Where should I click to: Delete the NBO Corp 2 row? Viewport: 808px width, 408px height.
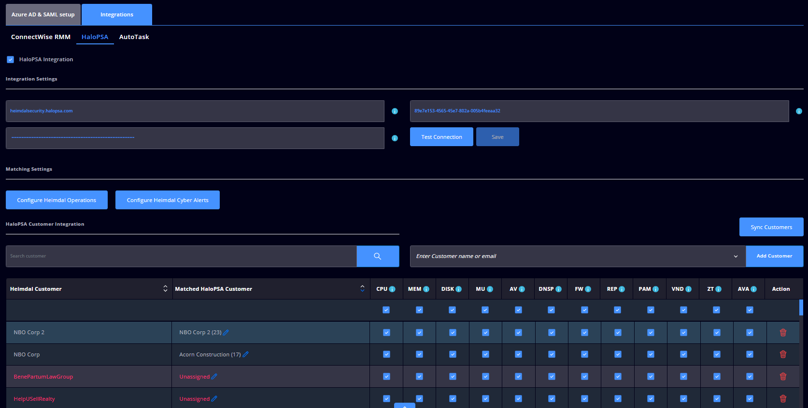click(x=783, y=333)
